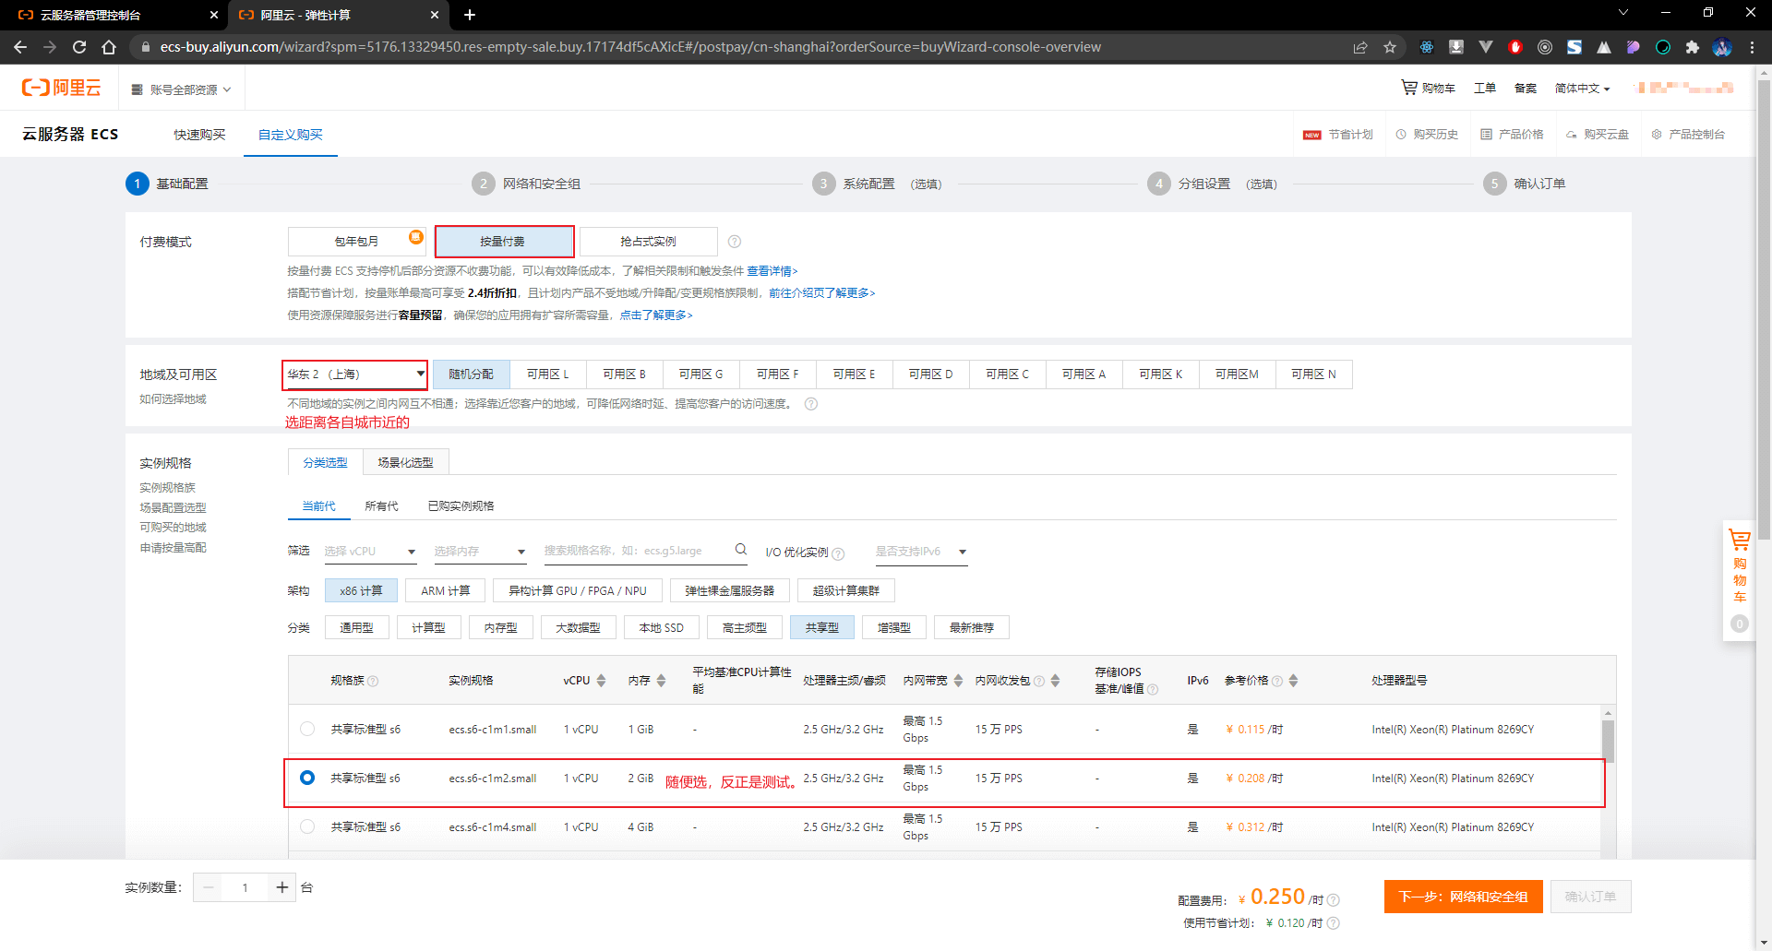The height and width of the screenshot is (951, 1772).
Task: Open the purchased instance specs tab (已购实例规格)
Action: pos(461,506)
